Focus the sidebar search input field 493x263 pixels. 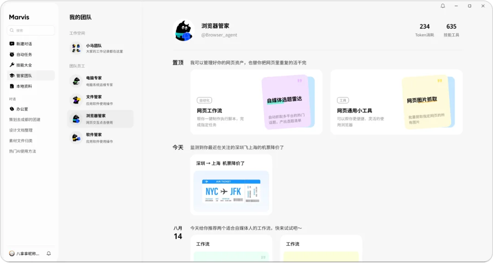[31, 31]
